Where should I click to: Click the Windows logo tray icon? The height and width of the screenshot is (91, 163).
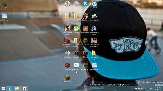pyautogui.click(x=136, y=89)
